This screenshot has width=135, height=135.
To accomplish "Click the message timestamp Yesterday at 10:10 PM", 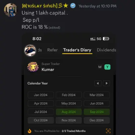I will [x=98, y=6].
